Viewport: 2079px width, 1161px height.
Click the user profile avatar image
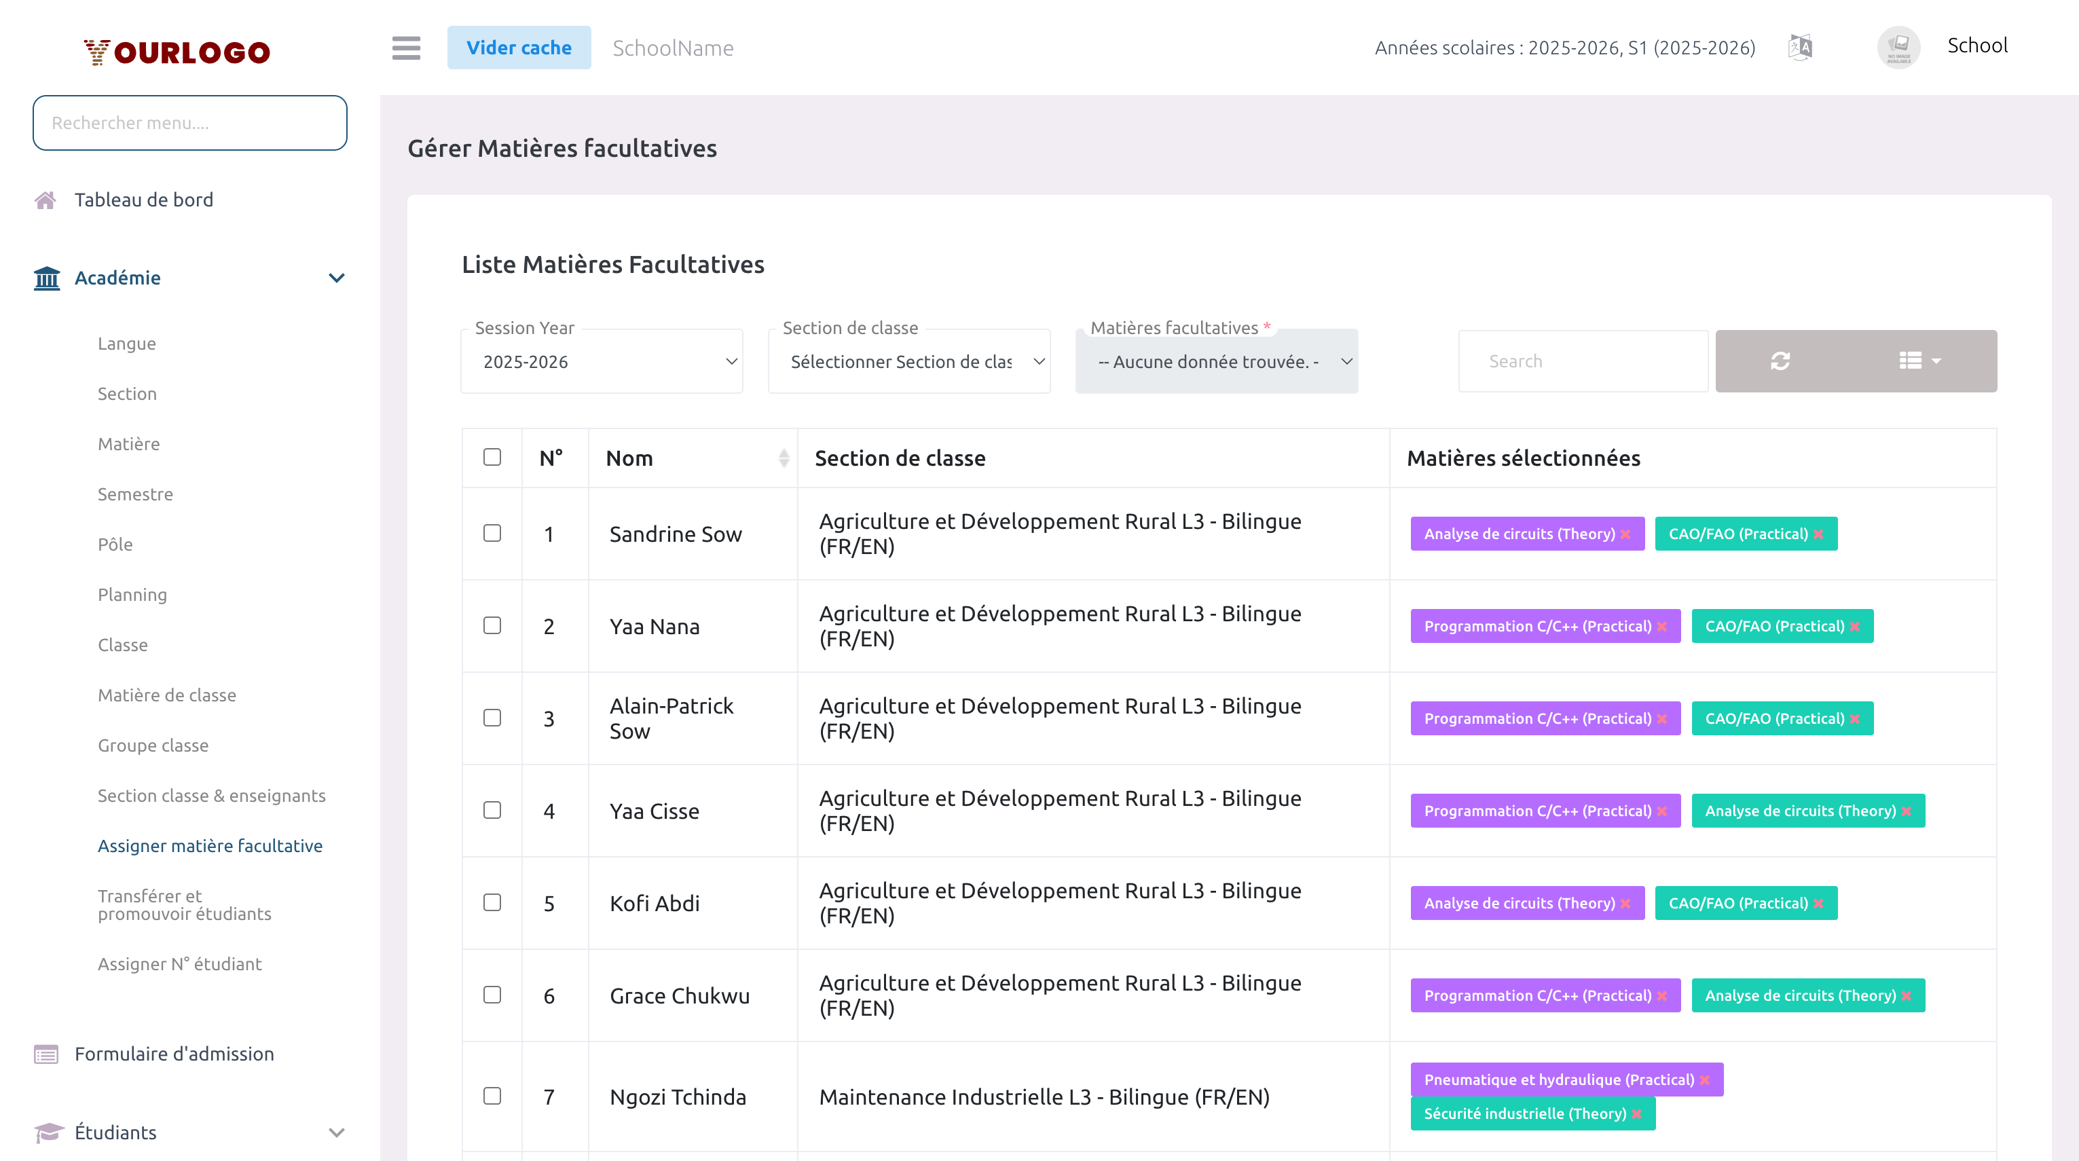tap(1898, 48)
